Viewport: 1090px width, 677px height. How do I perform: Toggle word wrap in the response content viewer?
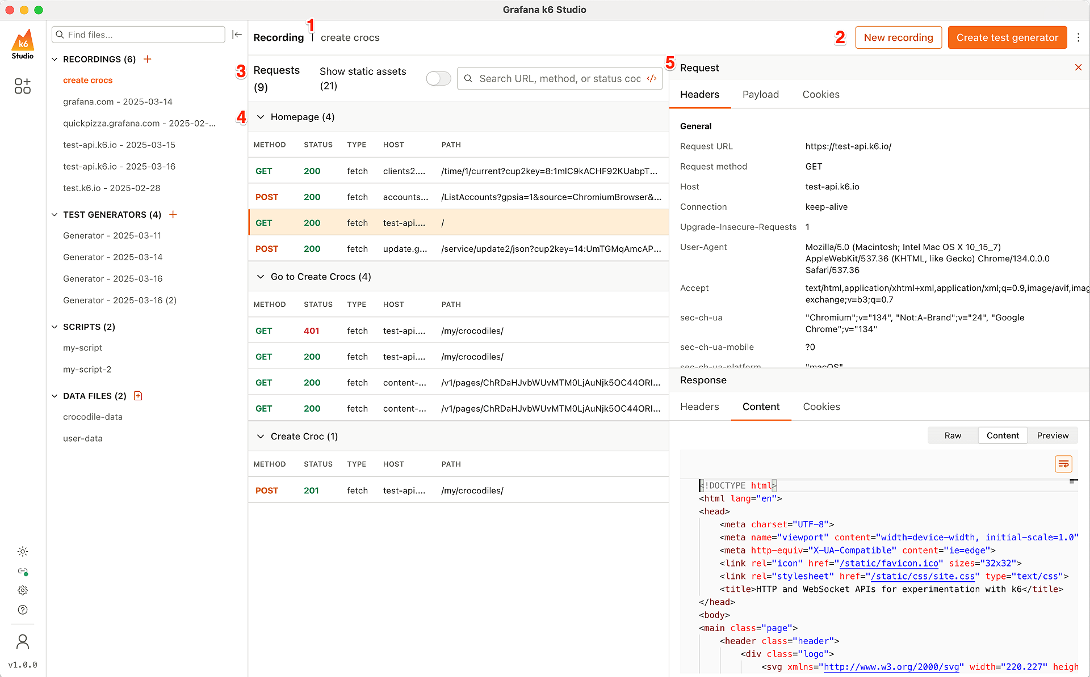tap(1063, 464)
